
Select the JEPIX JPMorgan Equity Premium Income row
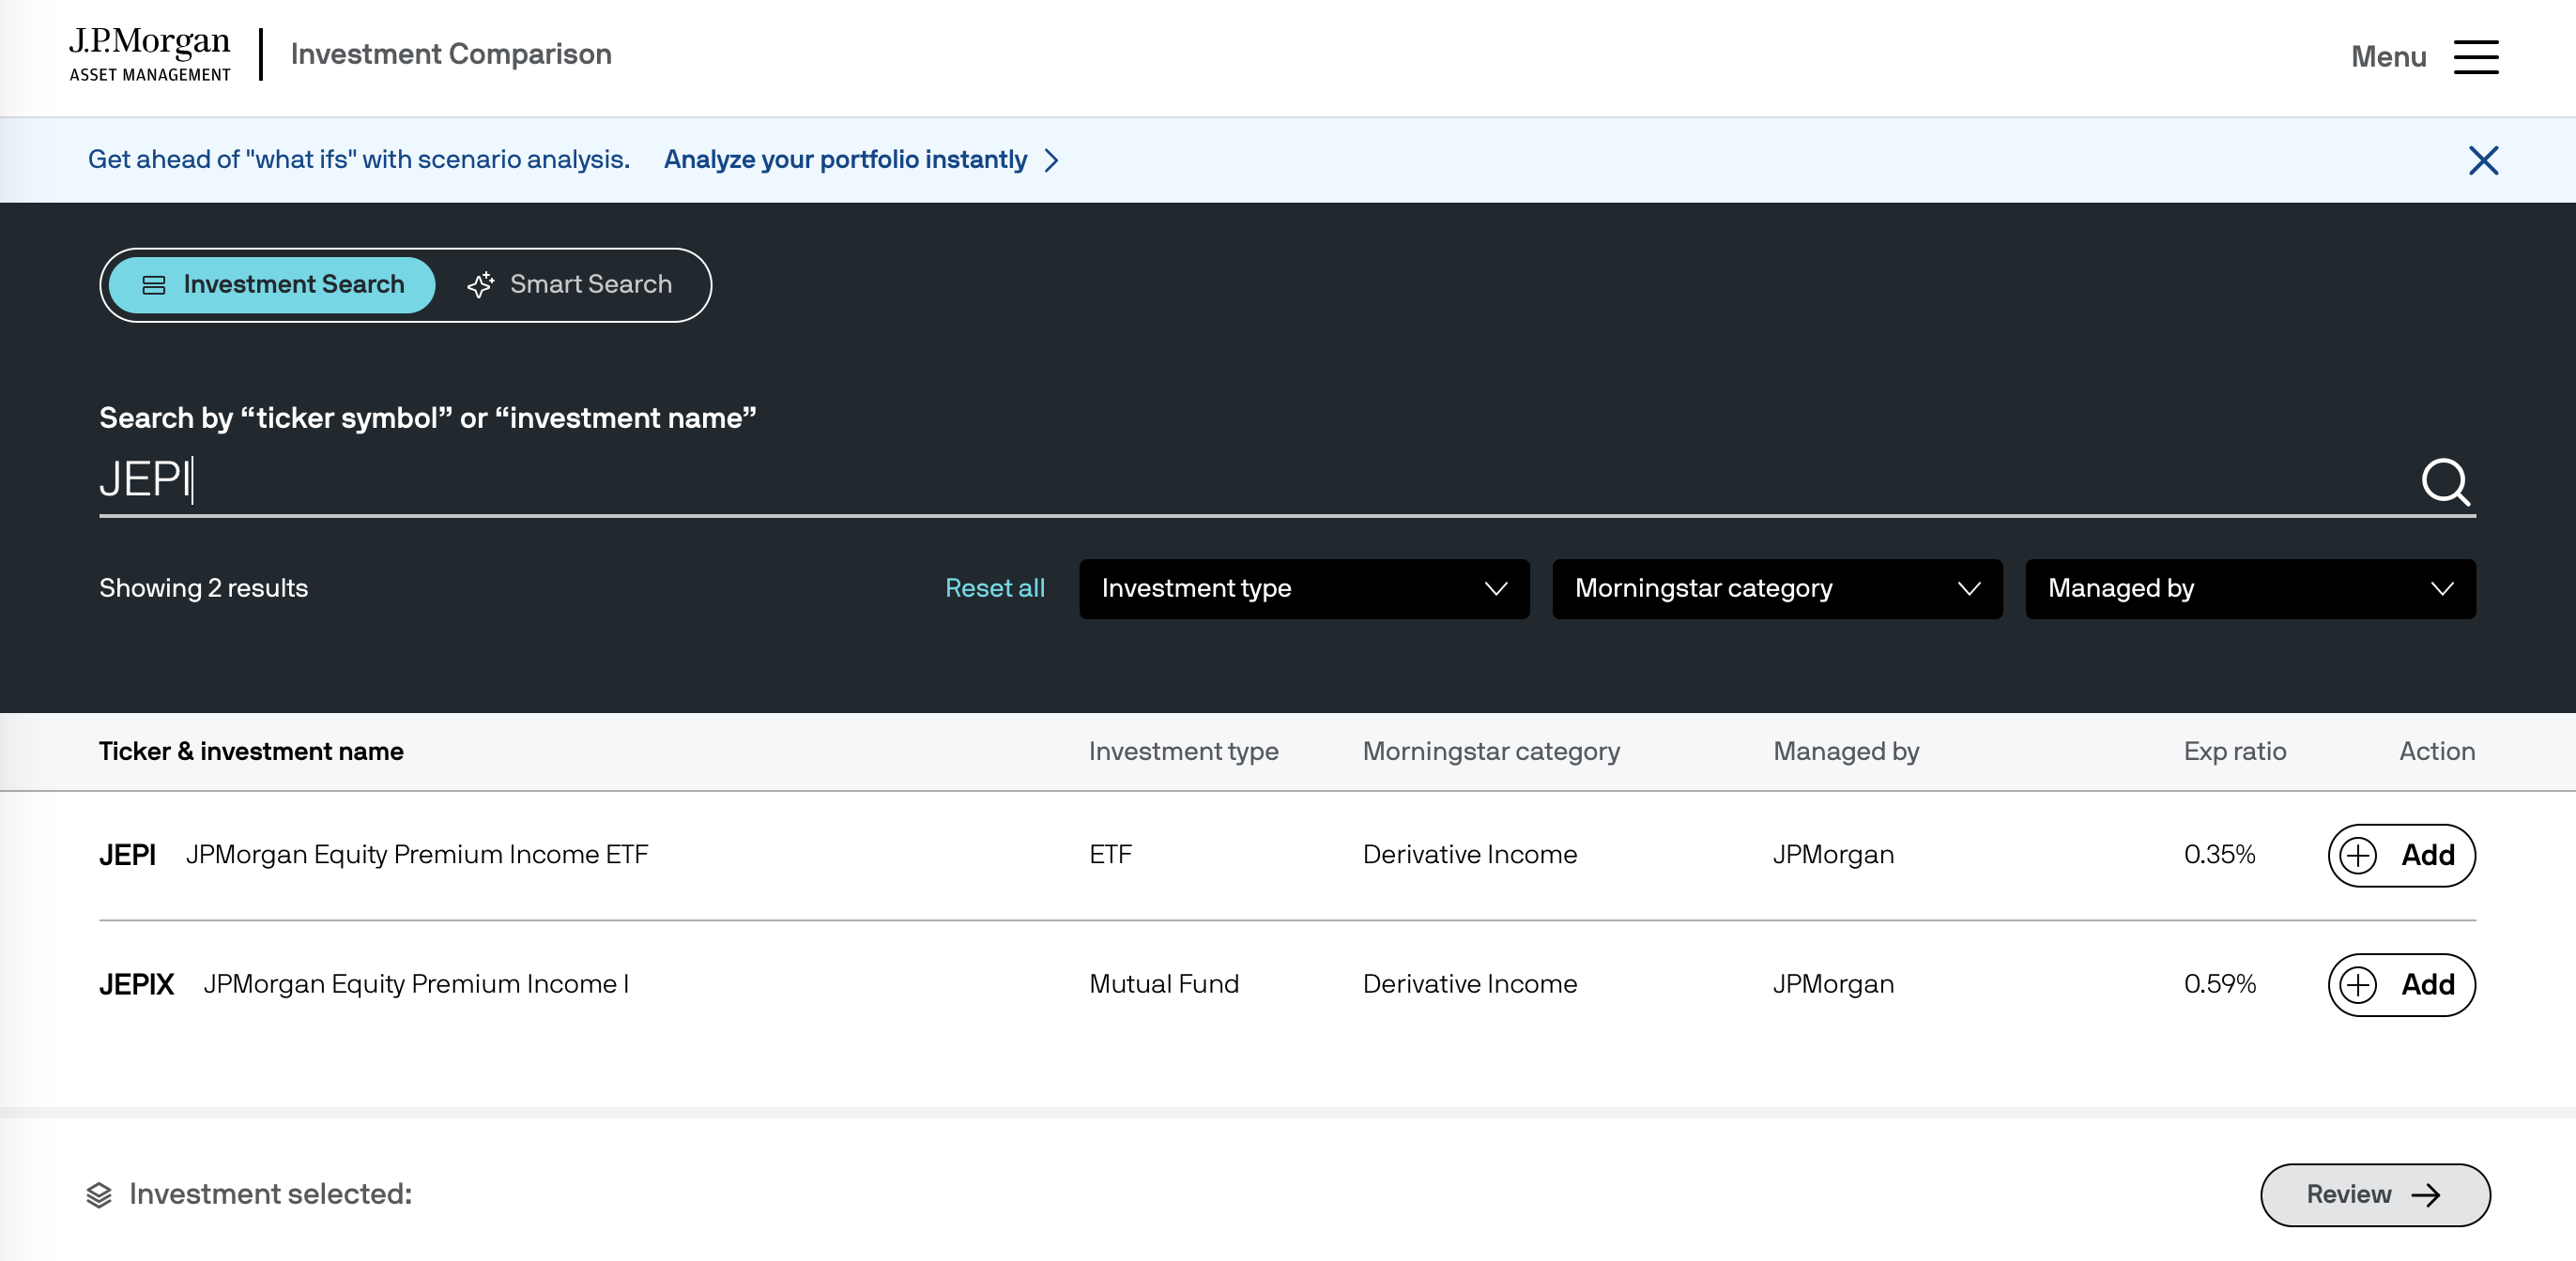416,984
